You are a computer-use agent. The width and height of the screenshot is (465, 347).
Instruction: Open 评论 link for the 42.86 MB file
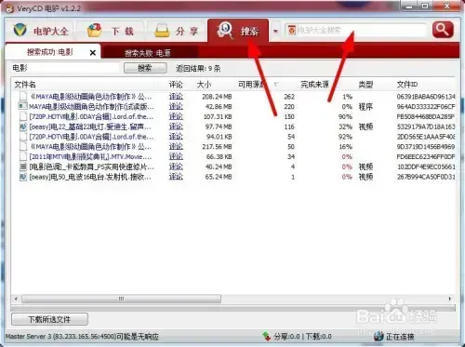[x=176, y=107]
